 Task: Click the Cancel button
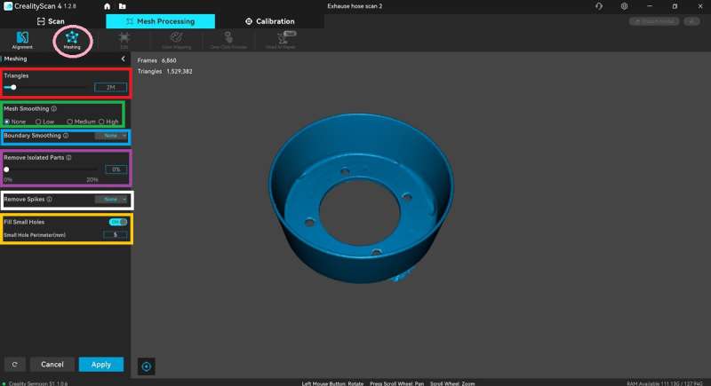click(52, 364)
